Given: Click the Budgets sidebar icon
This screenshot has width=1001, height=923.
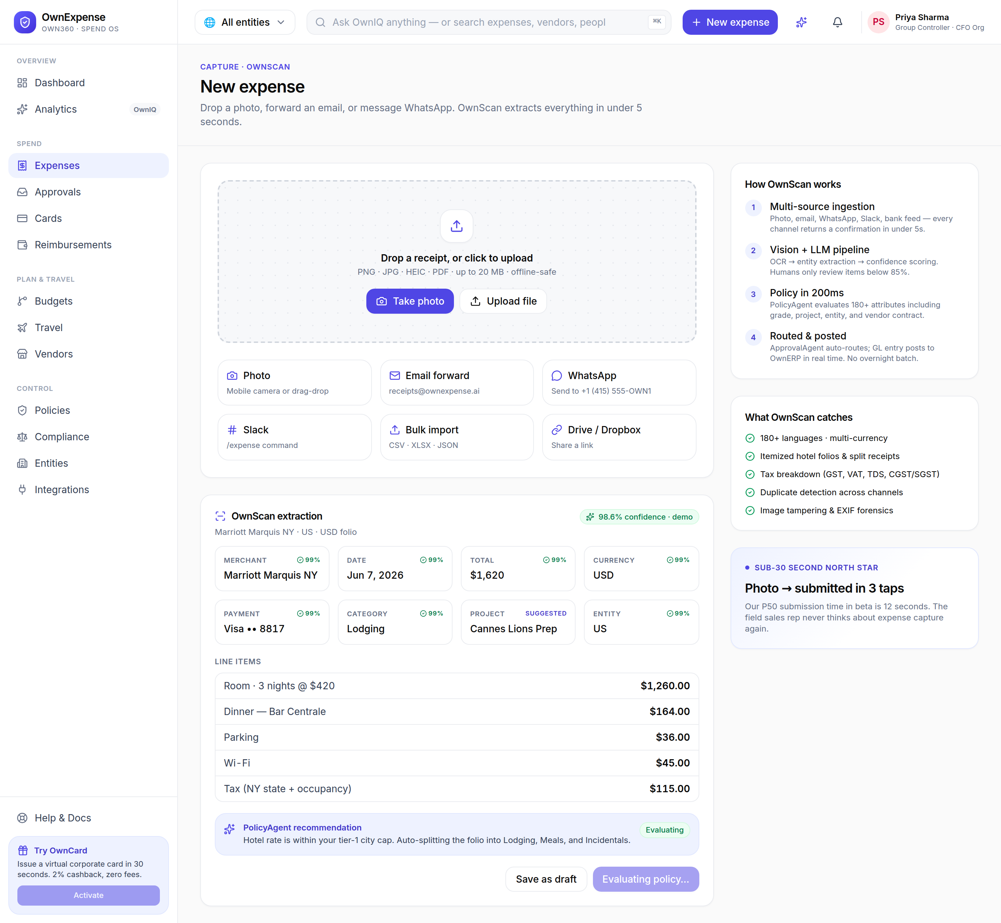Looking at the screenshot, I should coord(23,301).
